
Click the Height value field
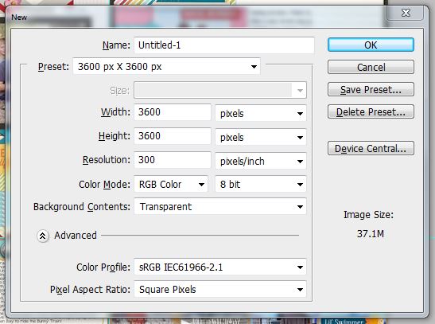[x=173, y=136]
